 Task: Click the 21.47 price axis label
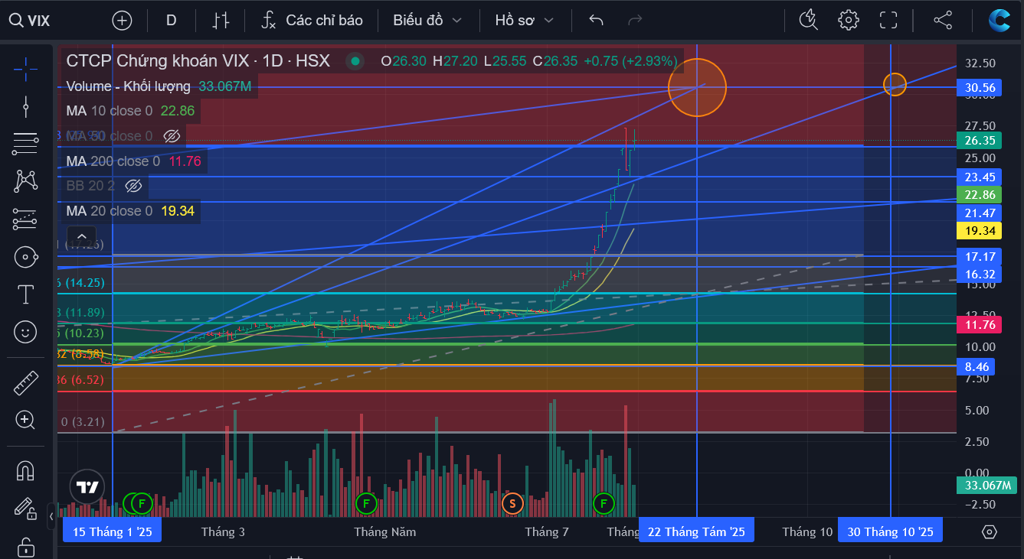[980, 213]
